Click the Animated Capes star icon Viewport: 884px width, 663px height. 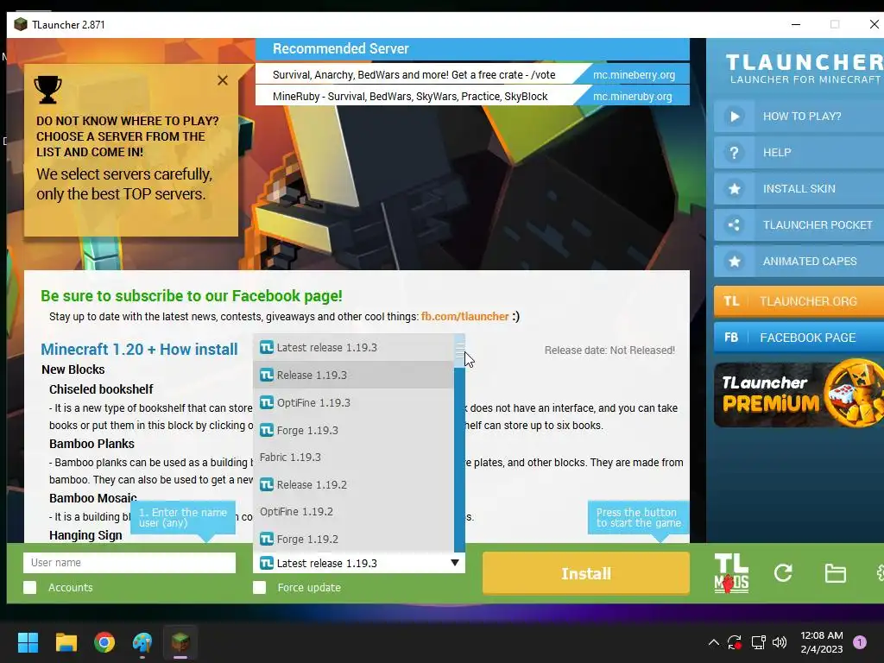(734, 262)
